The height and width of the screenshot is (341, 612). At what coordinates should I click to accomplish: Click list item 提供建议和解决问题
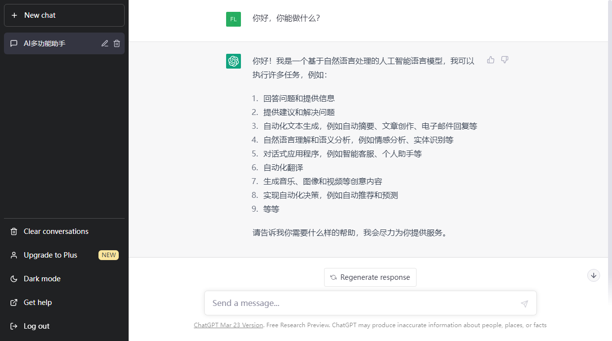coord(299,113)
